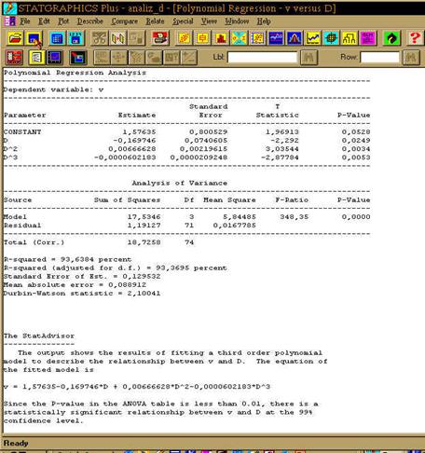Click the fitted model equation line
This screenshot has height=453, width=425.
pos(137,387)
